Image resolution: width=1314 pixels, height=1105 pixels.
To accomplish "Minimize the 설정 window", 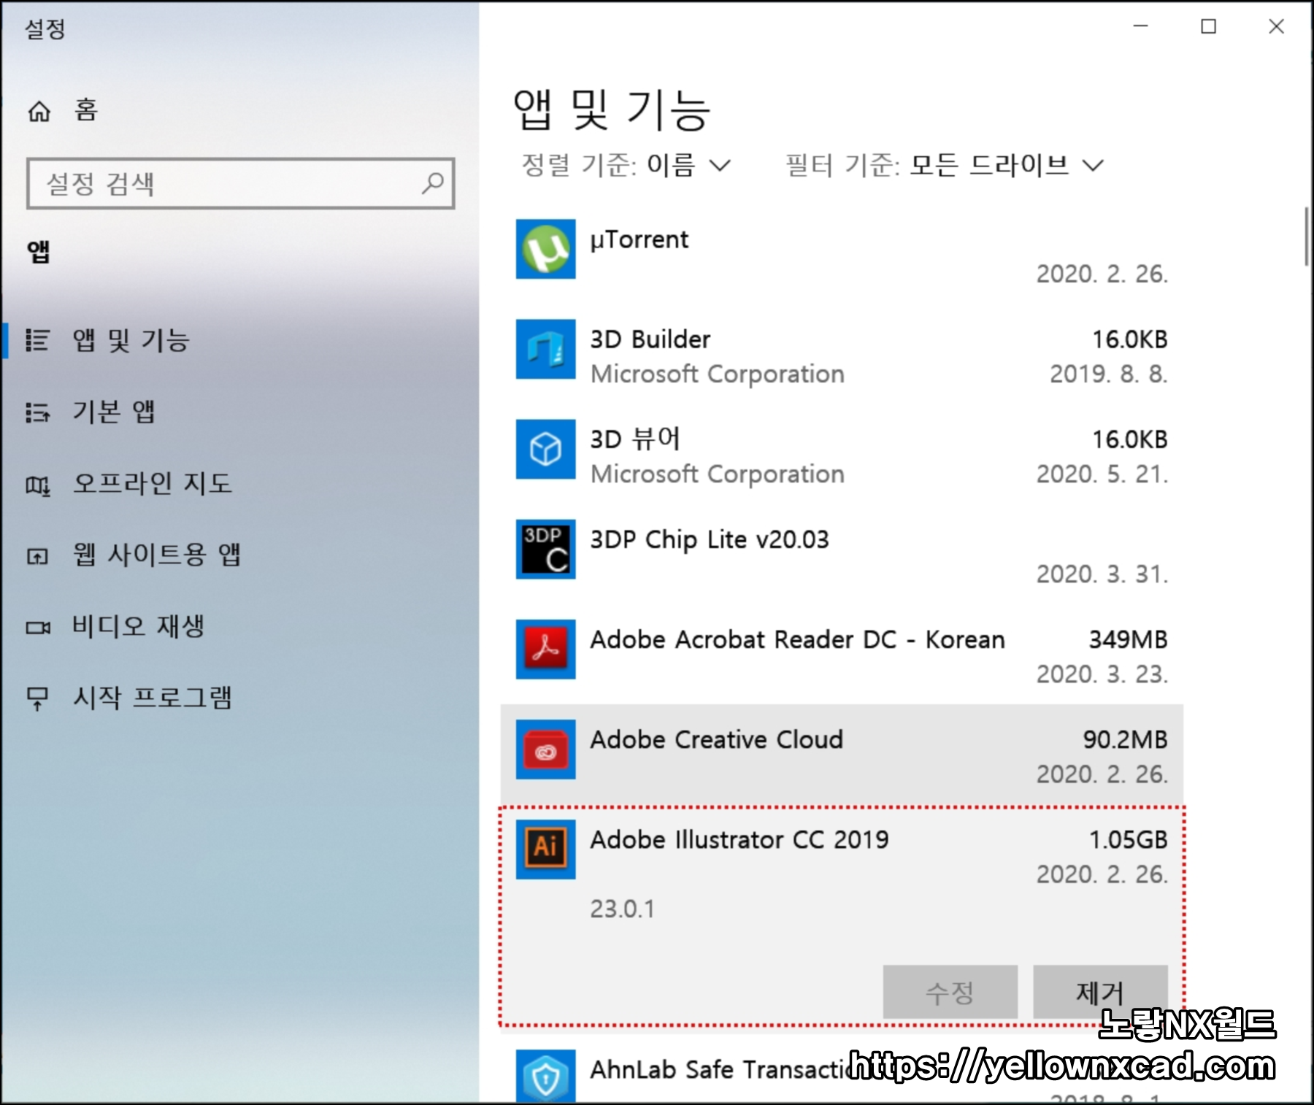I will coord(1141,27).
